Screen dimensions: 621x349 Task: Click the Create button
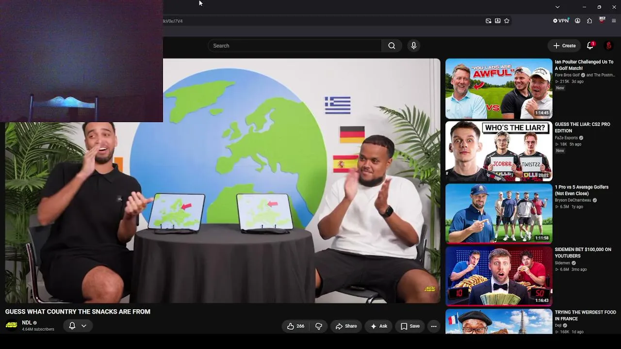click(564, 46)
